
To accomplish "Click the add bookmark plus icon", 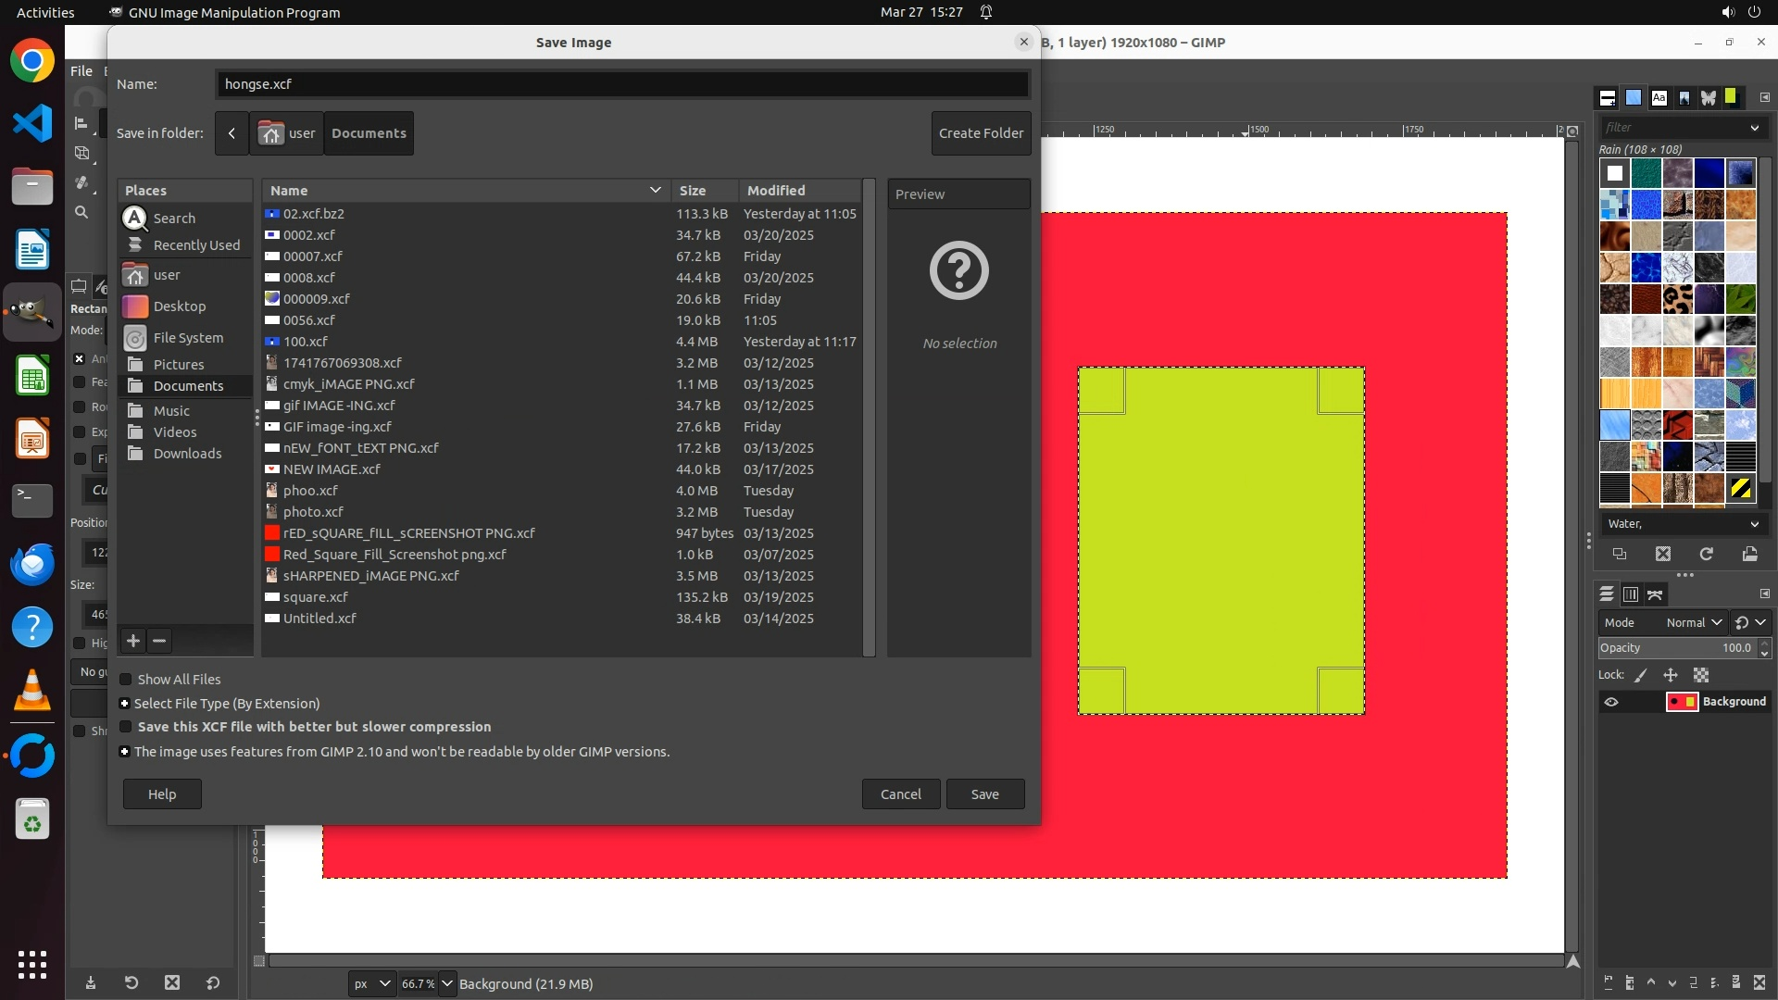I will click(x=133, y=641).
